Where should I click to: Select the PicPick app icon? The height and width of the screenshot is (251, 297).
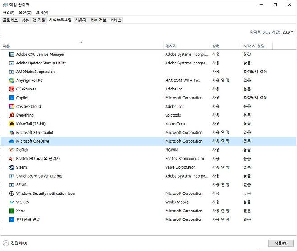[x=12, y=150]
